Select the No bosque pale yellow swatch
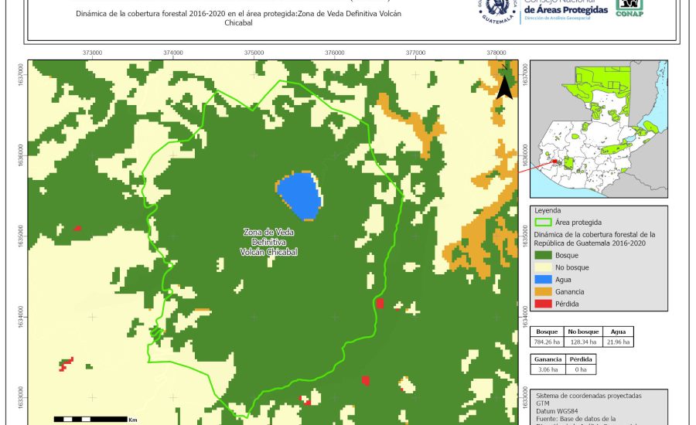The image size is (696, 425). (543, 267)
